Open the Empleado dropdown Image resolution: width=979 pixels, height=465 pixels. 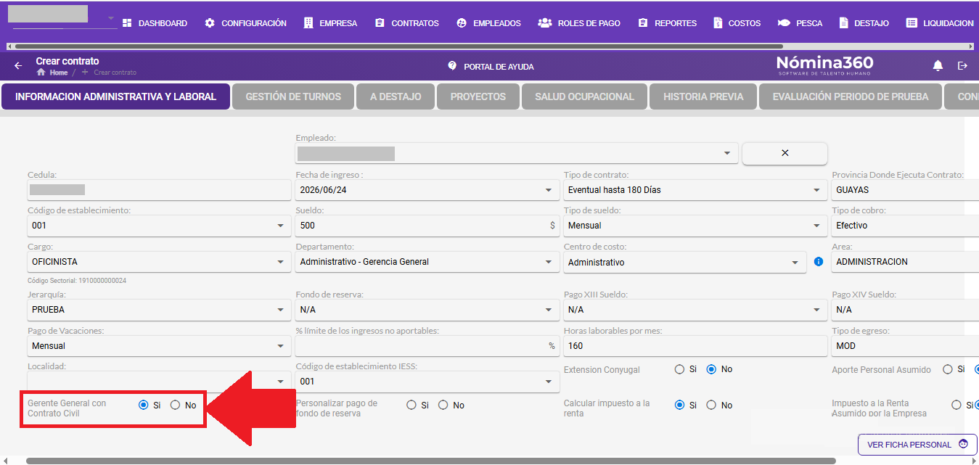tap(517, 153)
